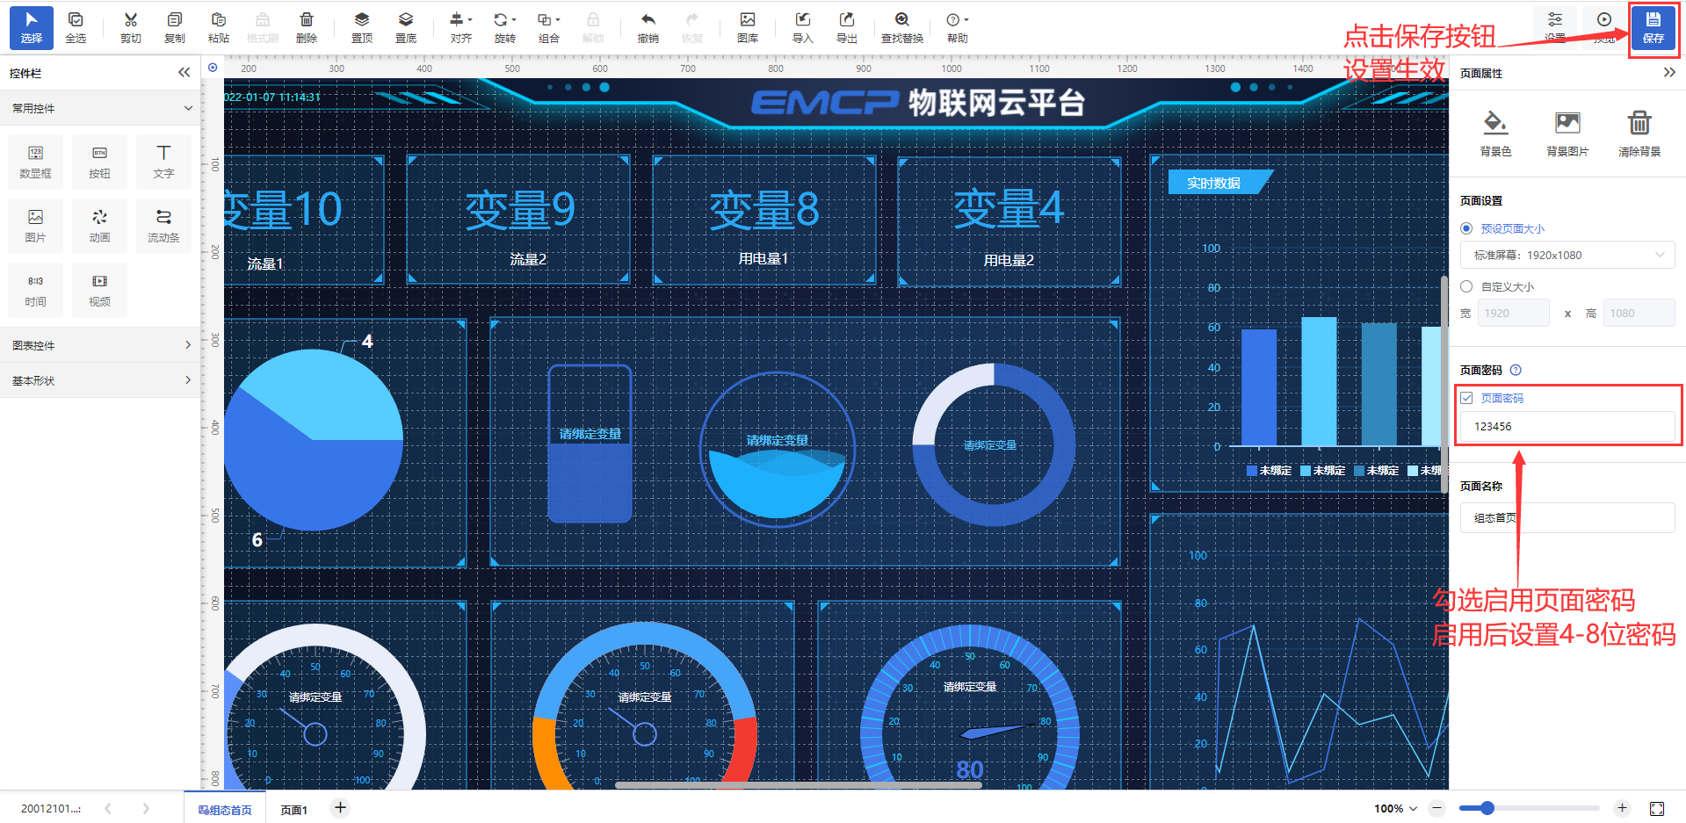
Task: Select the 自定义大小 radio button
Action: [1466, 286]
